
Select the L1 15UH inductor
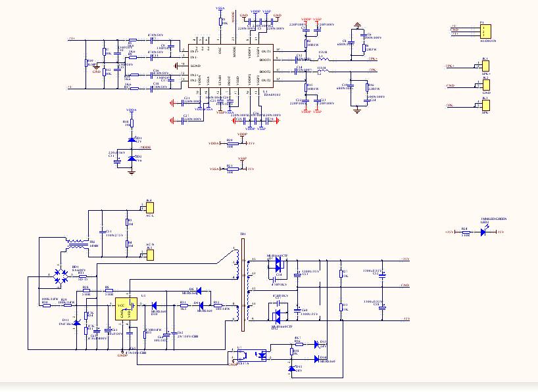point(323,59)
